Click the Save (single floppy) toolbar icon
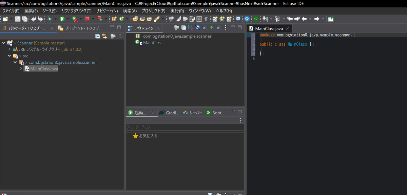 point(18,19)
